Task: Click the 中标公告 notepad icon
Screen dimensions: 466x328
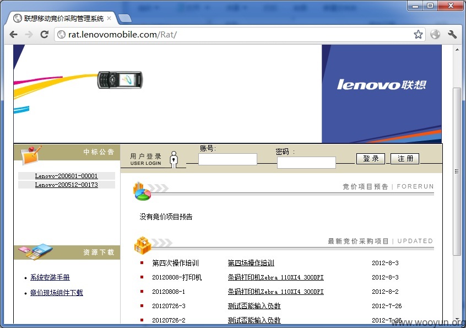Action: coord(31,155)
